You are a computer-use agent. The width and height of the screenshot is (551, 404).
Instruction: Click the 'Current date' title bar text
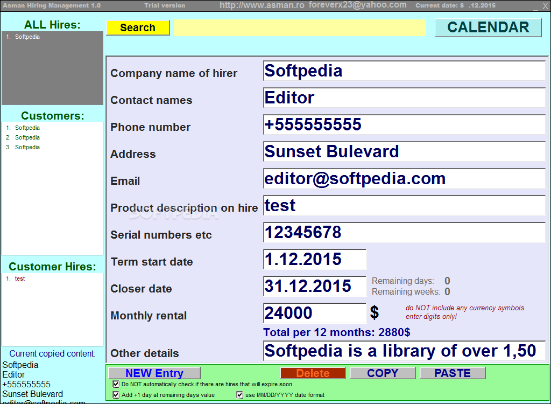[x=455, y=5]
